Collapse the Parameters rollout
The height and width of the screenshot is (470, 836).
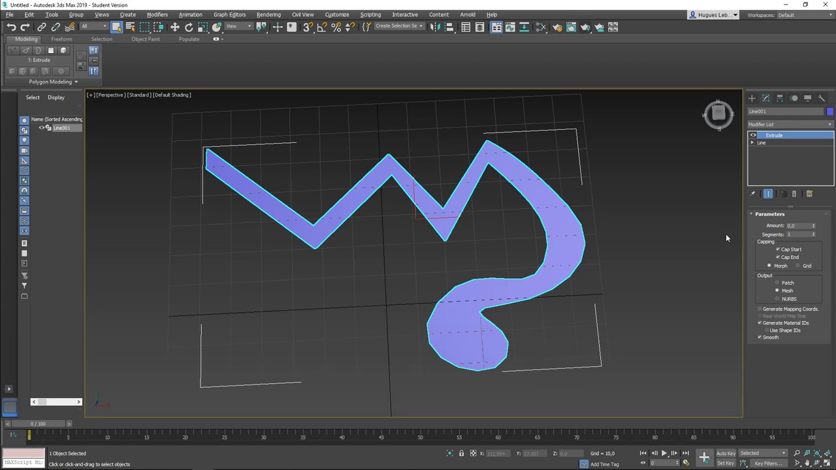tap(770, 214)
